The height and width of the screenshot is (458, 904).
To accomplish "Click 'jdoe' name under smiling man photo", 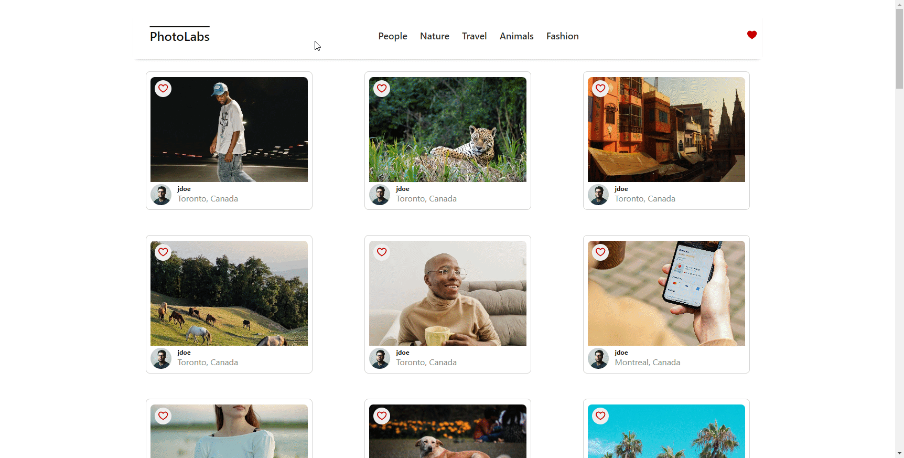I will click(403, 353).
